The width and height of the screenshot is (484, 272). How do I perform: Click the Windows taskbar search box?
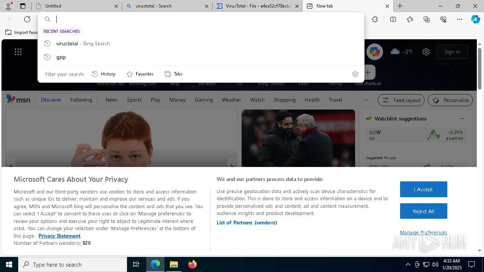(x=73, y=264)
